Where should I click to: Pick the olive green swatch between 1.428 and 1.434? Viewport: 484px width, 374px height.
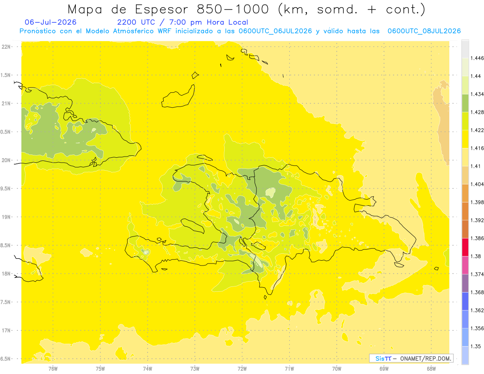tap(465, 103)
